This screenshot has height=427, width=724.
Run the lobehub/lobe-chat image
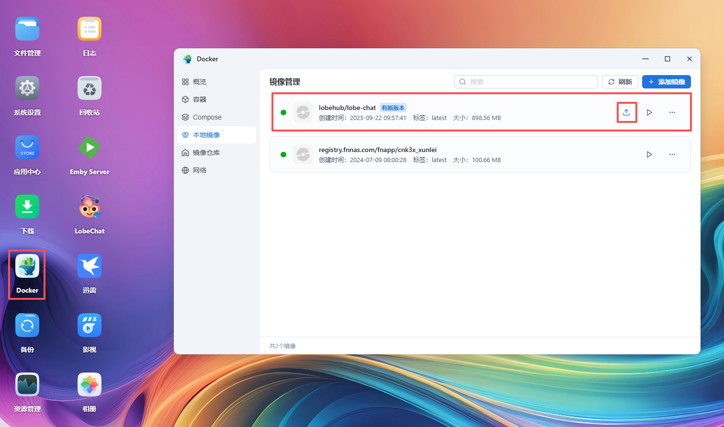649,112
